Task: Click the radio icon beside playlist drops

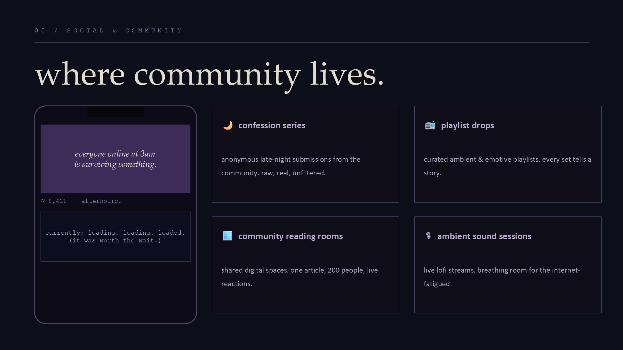Action: pos(430,125)
